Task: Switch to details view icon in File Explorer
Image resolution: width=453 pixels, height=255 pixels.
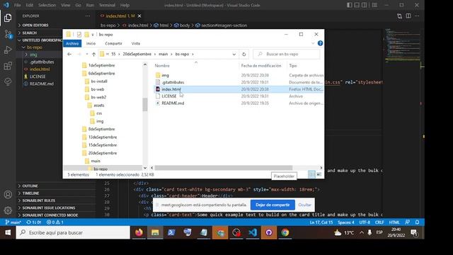Action: point(311,174)
